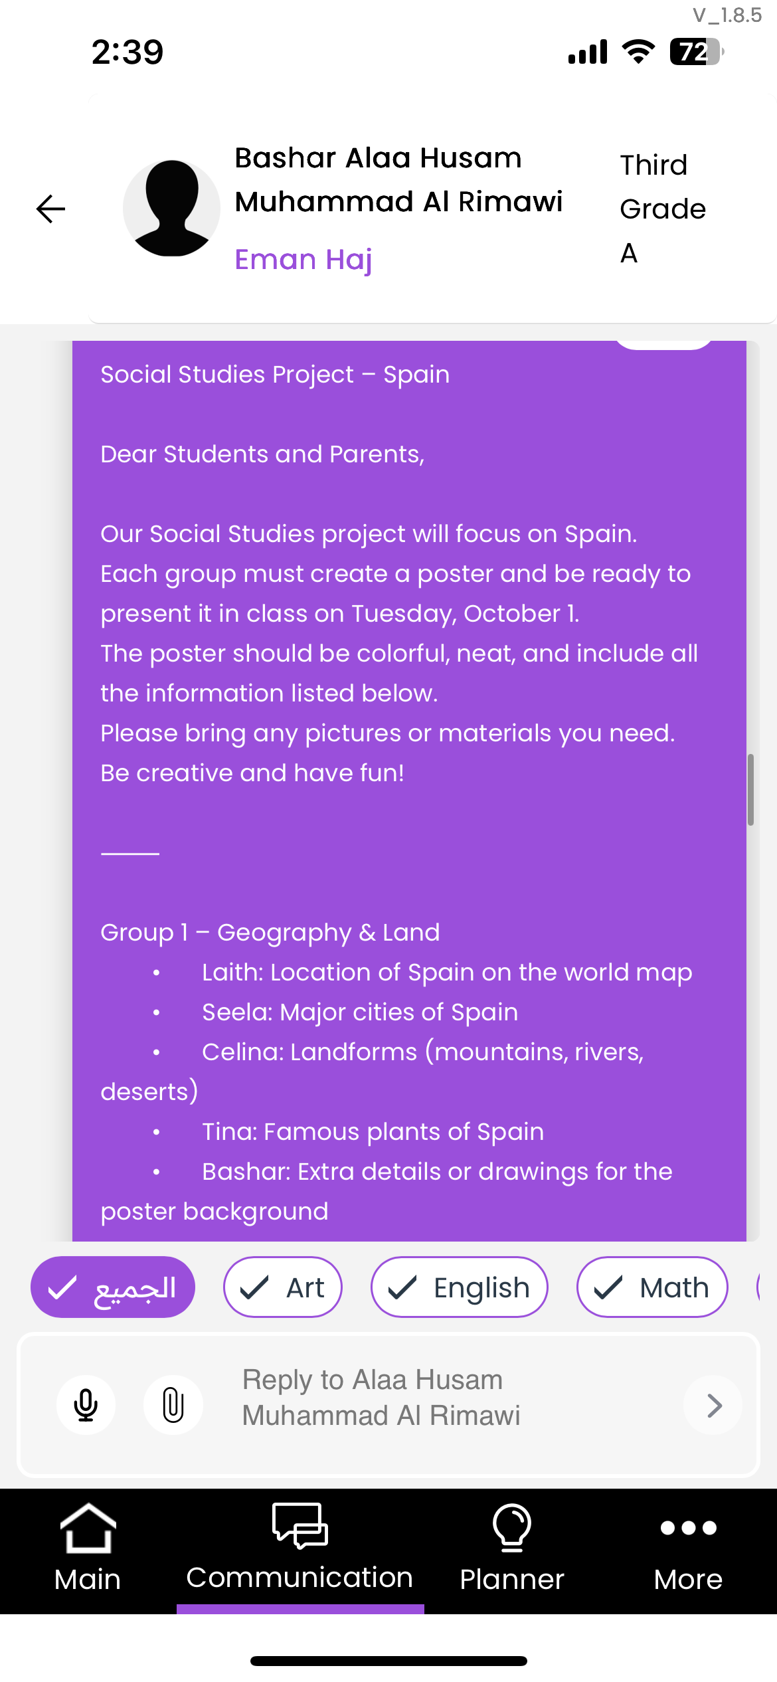Tap the battery level indicator
This screenshot has width=777, height=1682.
695,52
